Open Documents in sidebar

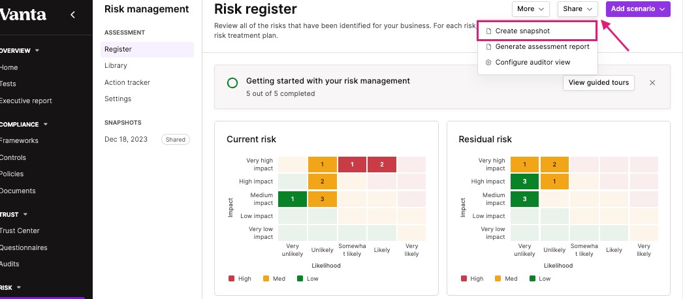pos(18,191)
